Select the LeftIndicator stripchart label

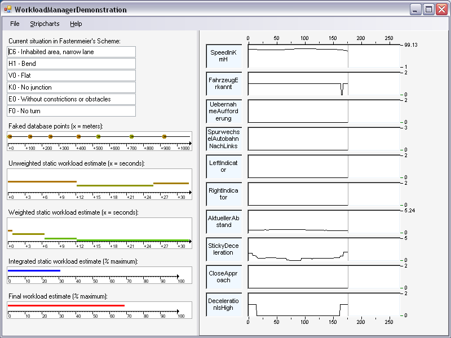click(224, 166)
